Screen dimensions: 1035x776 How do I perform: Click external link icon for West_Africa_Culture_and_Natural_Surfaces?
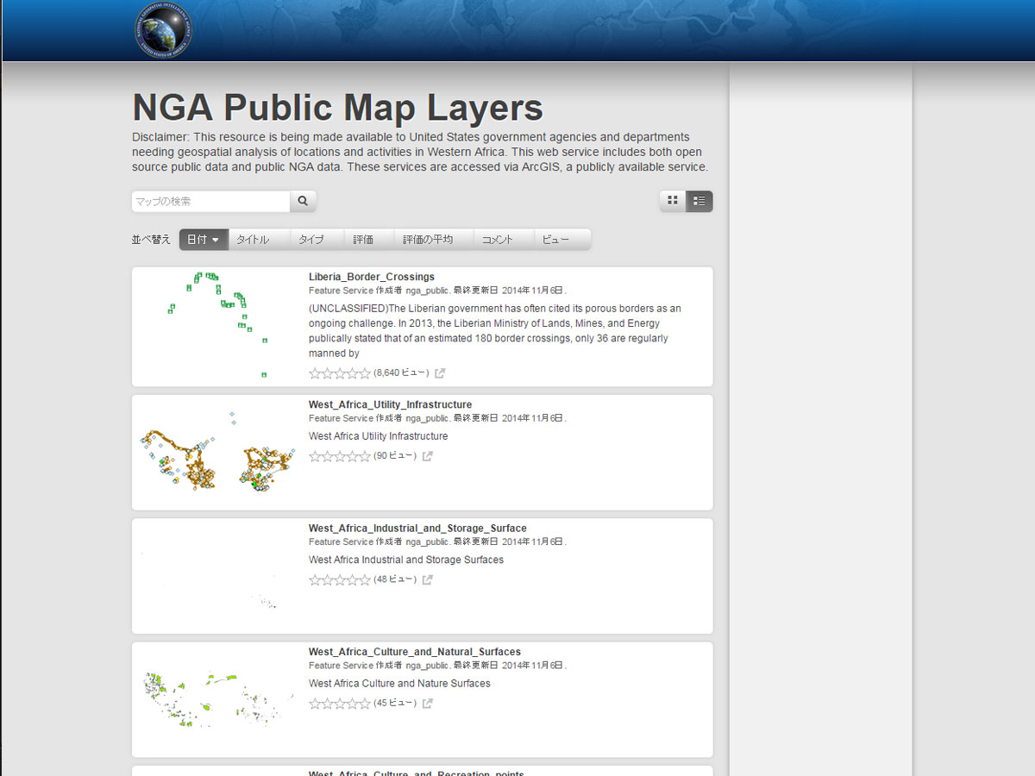[428, 702]
